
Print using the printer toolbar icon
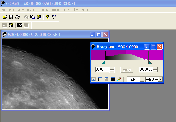[x=17, y=17]
